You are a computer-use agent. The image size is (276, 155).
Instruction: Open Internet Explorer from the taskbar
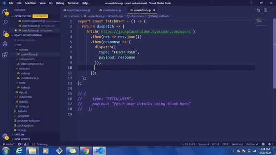[x=19, y=151]
